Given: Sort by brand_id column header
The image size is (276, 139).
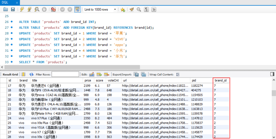Looking at the screenshot, I should pyautogui.click(x=221, y=81).
